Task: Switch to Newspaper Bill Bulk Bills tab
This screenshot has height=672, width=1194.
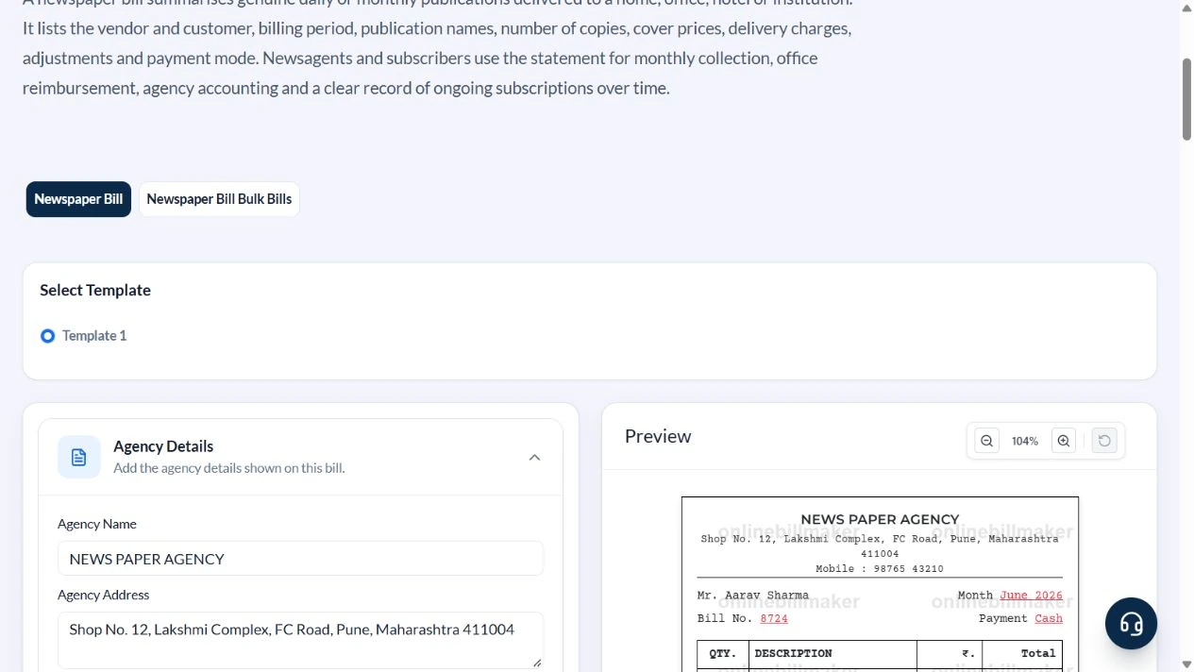Action: coord(219,199)
